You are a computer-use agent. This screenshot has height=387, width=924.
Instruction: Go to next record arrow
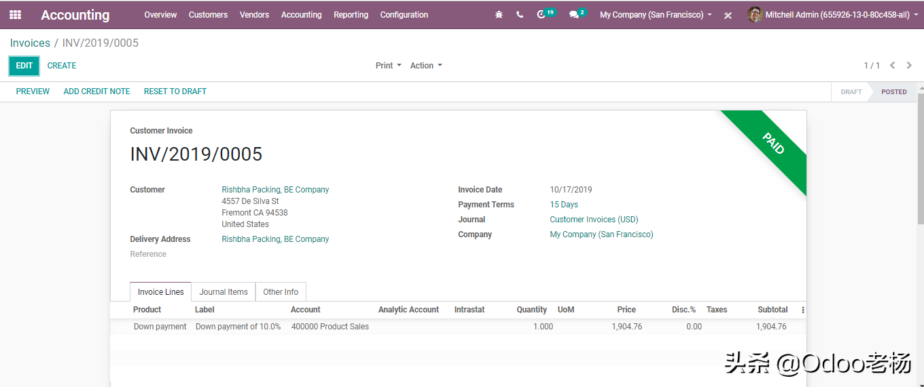point(909,66)
